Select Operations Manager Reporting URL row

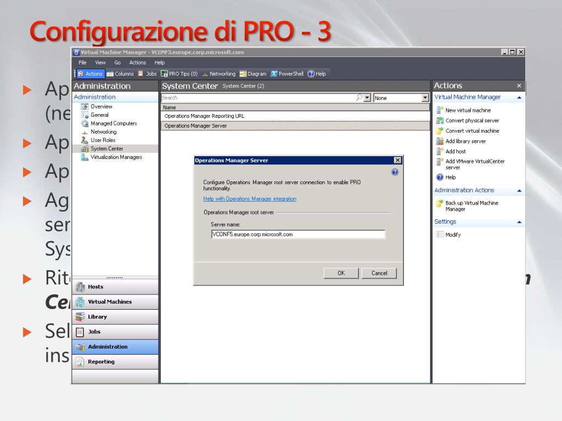tap(295, 116)
